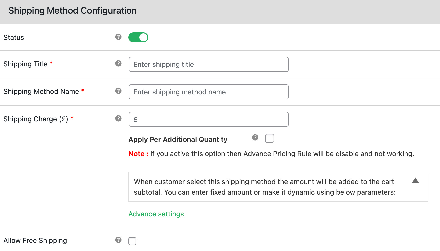Click the help icon next to Status

[x=118, y=37]
